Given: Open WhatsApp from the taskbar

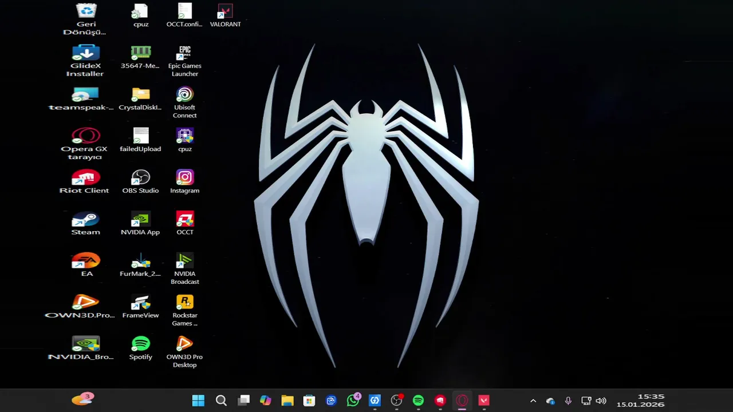Looking at the screenshot, I should point(353,401).
